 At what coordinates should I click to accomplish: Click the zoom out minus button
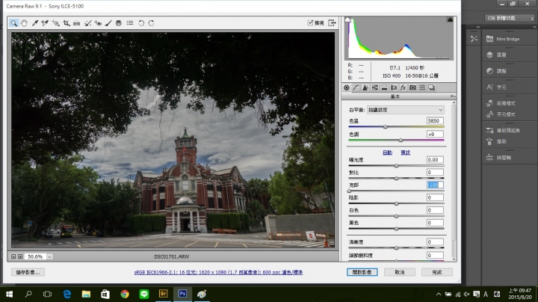pyautogui.click(x=13, y=256)
